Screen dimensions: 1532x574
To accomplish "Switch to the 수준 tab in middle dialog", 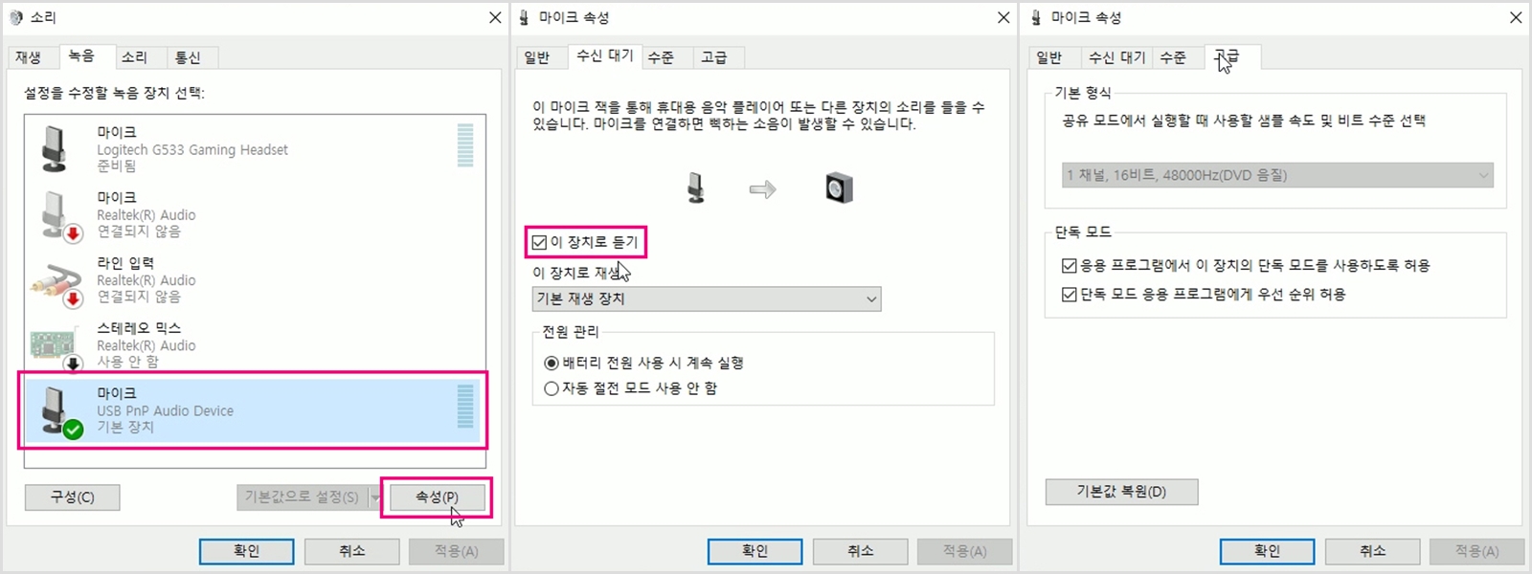I will click(661, 57).
